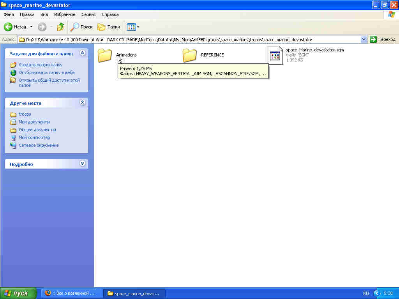Open the Back history dropdown arrow

[x=31, y=27]
